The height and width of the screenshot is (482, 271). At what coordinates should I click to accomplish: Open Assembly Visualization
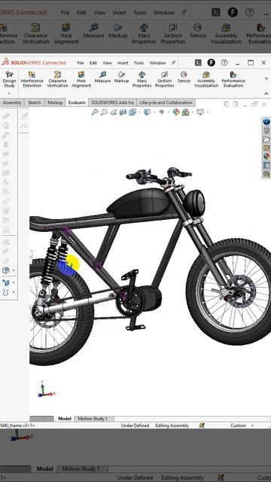click(x=206, y=79)
